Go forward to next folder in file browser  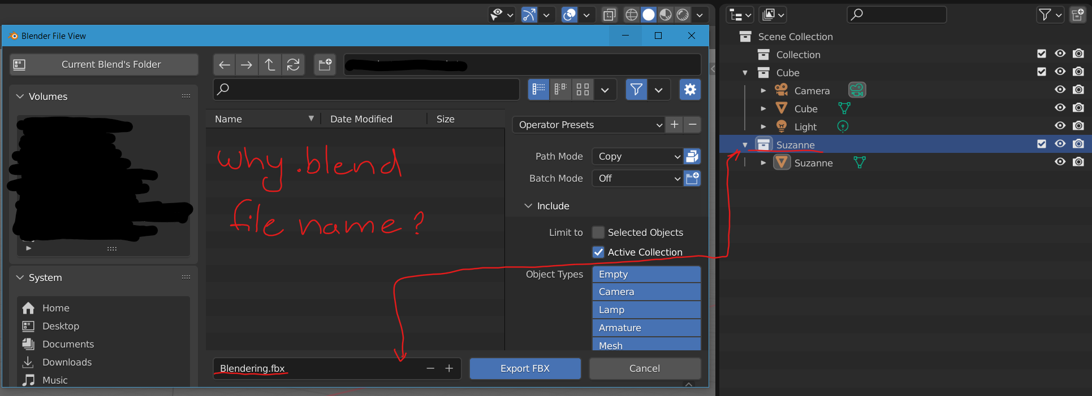(x=247, y=65)
